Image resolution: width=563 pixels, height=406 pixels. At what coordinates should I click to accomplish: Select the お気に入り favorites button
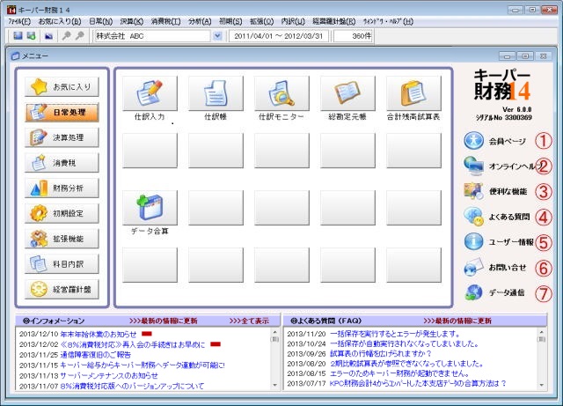[x=62, y=87]
